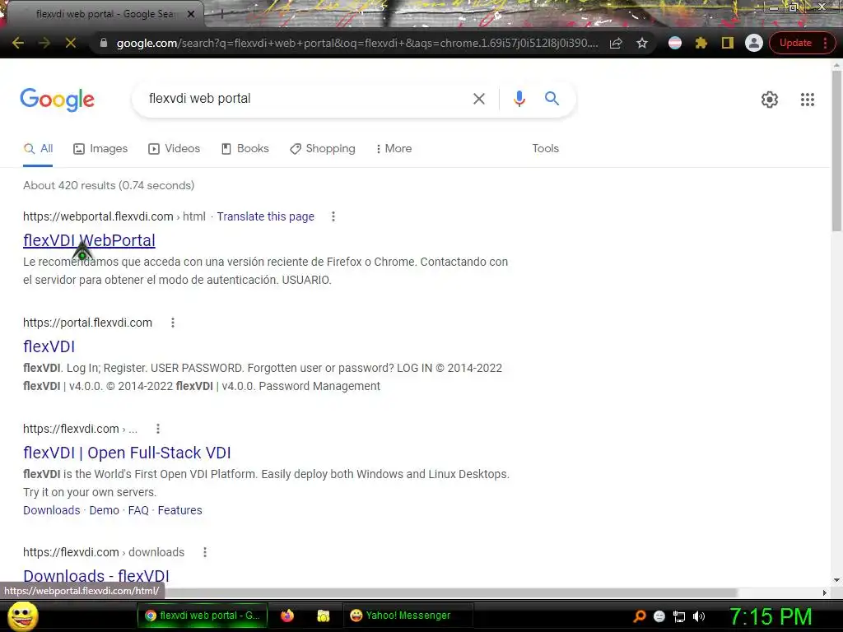Toggle the browser side panel icon
Viewport: 843px width, 632px height.
(x=728, y=43)
